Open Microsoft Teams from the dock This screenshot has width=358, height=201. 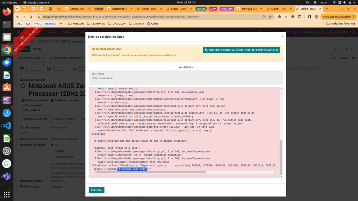(7, 176)
